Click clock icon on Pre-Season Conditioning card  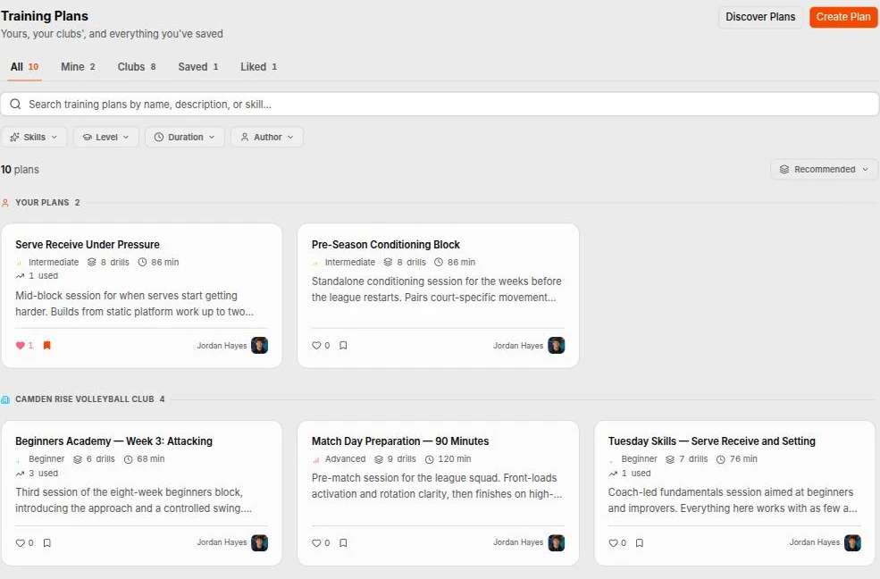pyautogui.click(x=439, y=262)
